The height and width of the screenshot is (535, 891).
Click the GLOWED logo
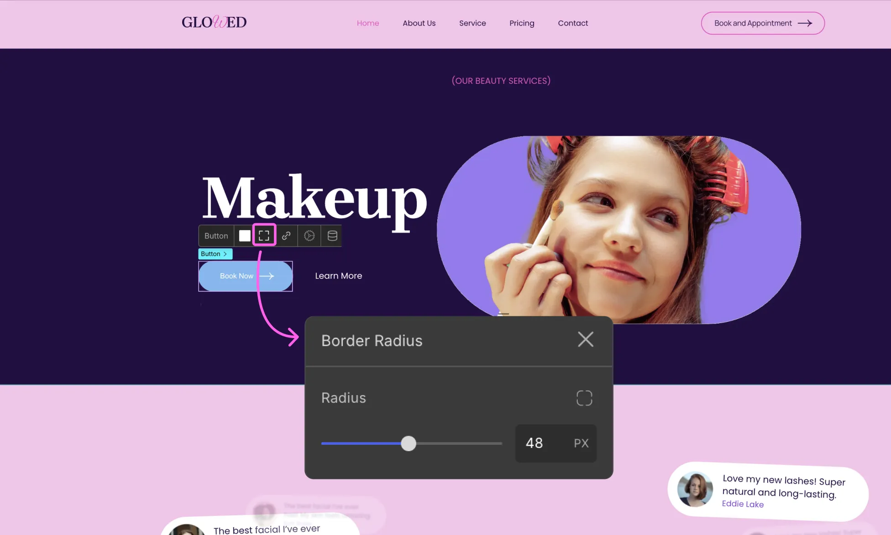click(214, 22)
